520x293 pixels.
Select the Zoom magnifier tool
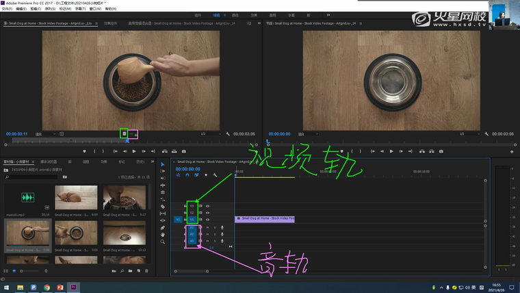tap(162, 242)
